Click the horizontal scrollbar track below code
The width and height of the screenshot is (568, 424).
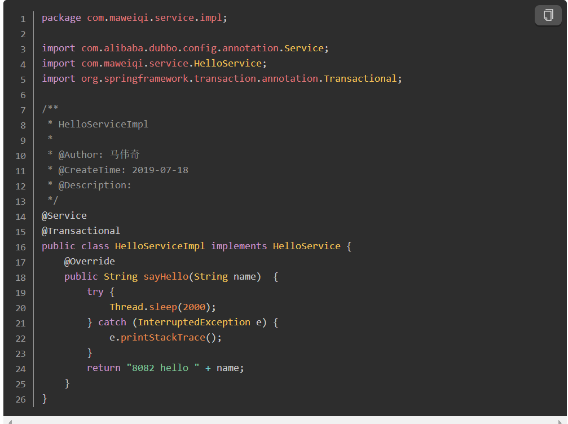pos(285,421)
